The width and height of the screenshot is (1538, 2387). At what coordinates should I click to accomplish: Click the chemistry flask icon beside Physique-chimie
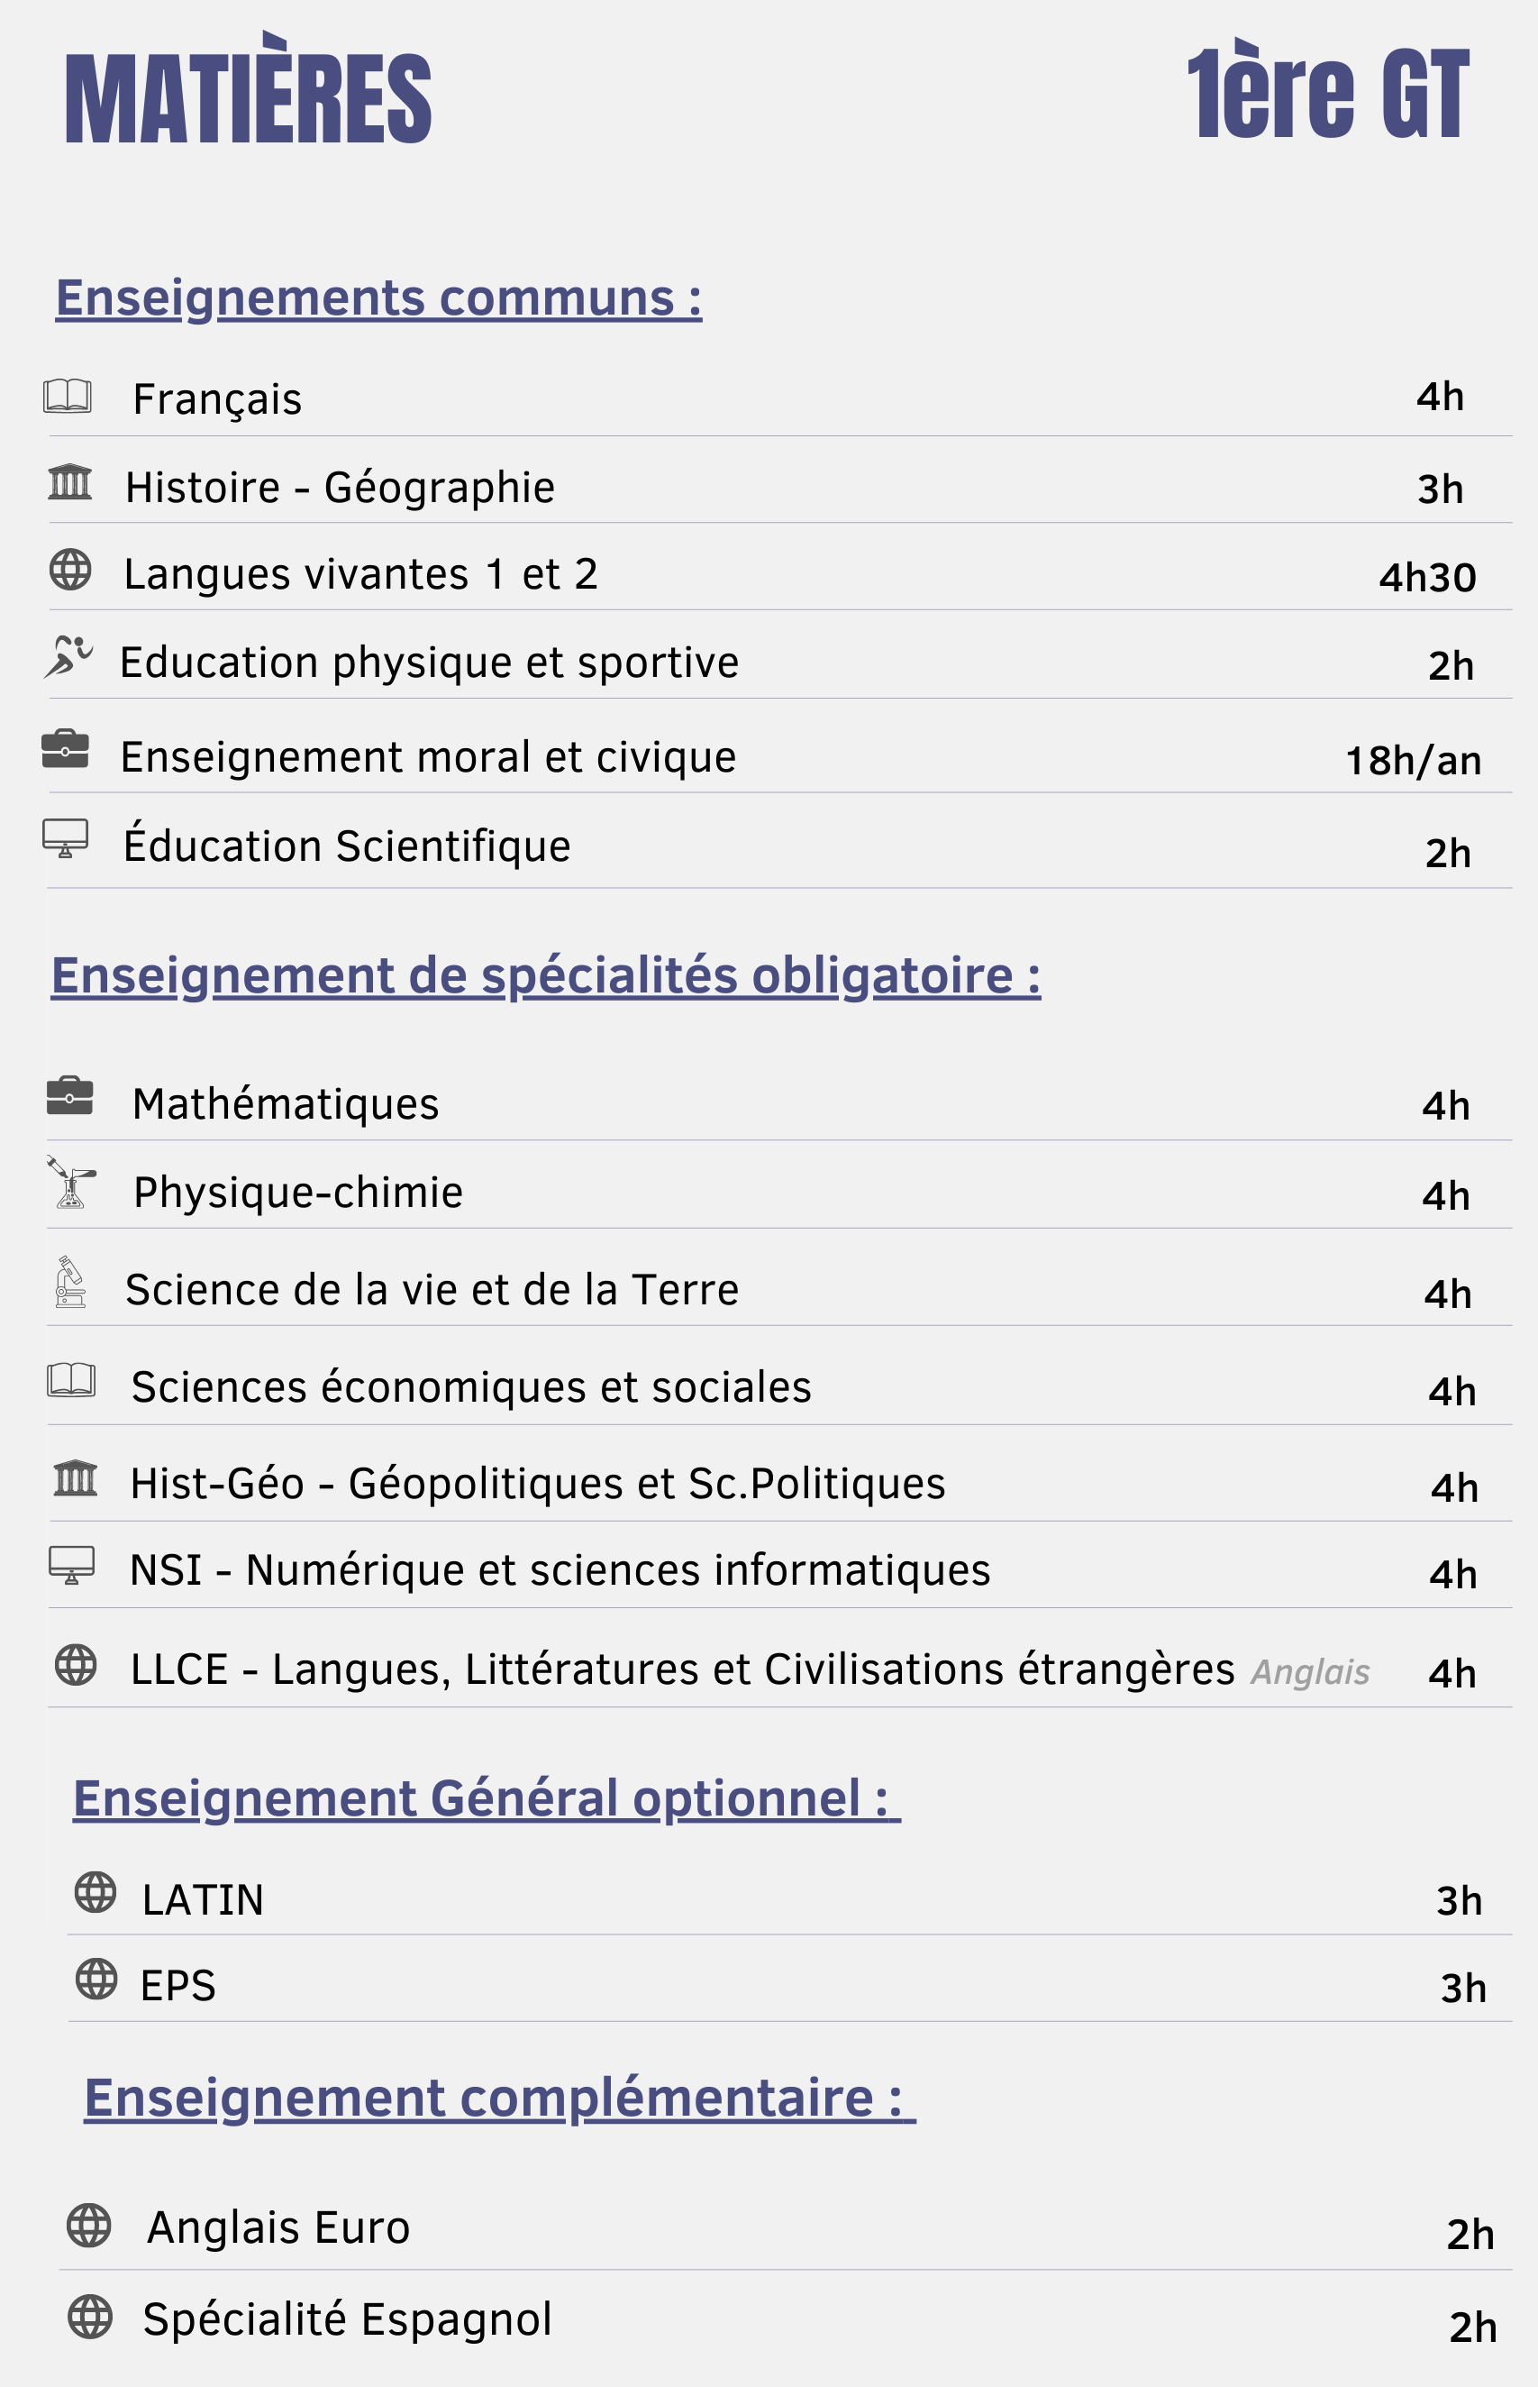pyautogui.click(x=71, y=1182)
